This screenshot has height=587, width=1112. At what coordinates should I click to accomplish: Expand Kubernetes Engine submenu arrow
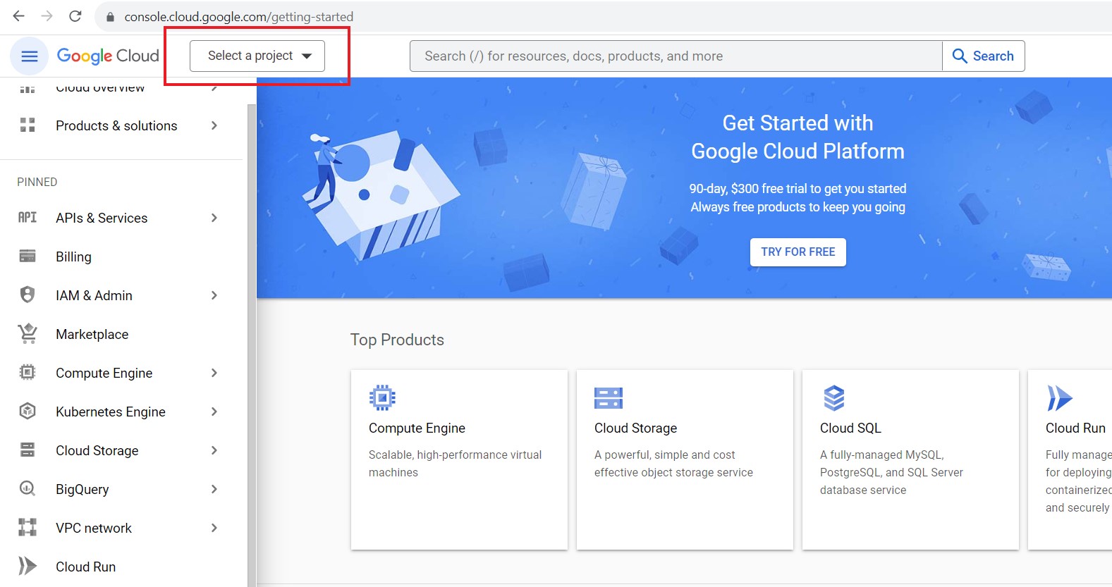click(x=214, y=412)
